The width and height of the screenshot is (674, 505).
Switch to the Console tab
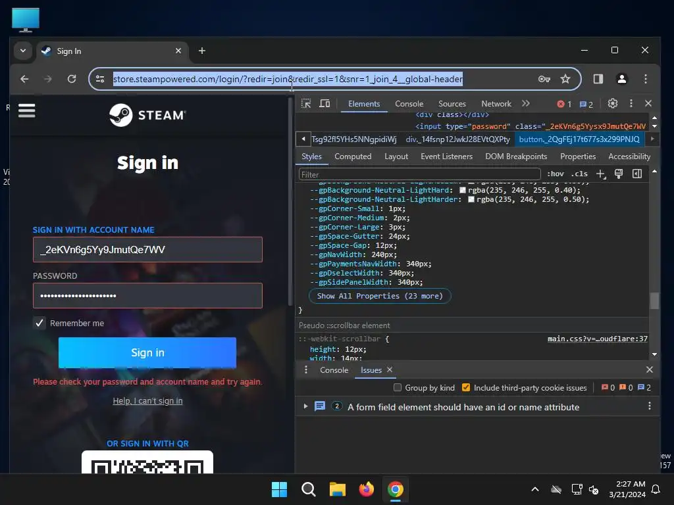click(x=409, y=104)
